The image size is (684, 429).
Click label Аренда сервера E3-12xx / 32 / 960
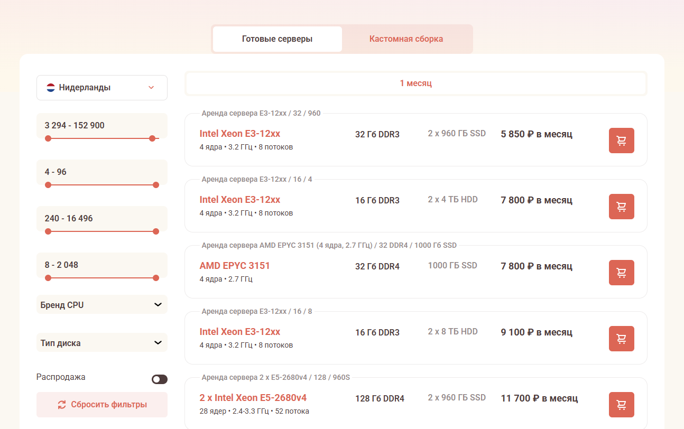pos(261,113)
